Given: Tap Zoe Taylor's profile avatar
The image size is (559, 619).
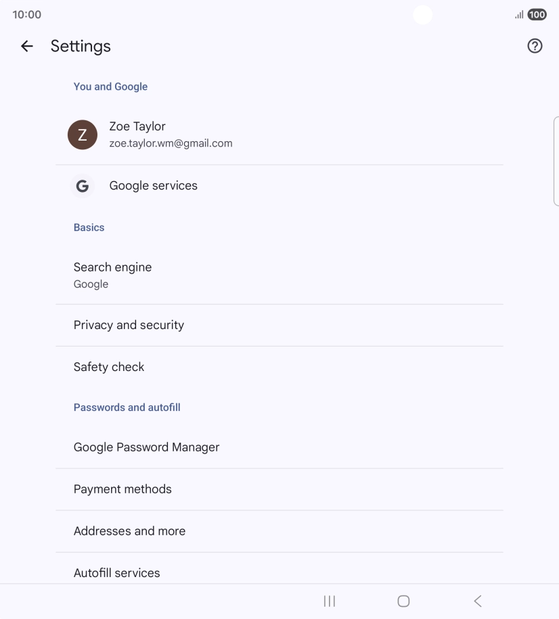Looking at the screenshot, I should [83, 134].
